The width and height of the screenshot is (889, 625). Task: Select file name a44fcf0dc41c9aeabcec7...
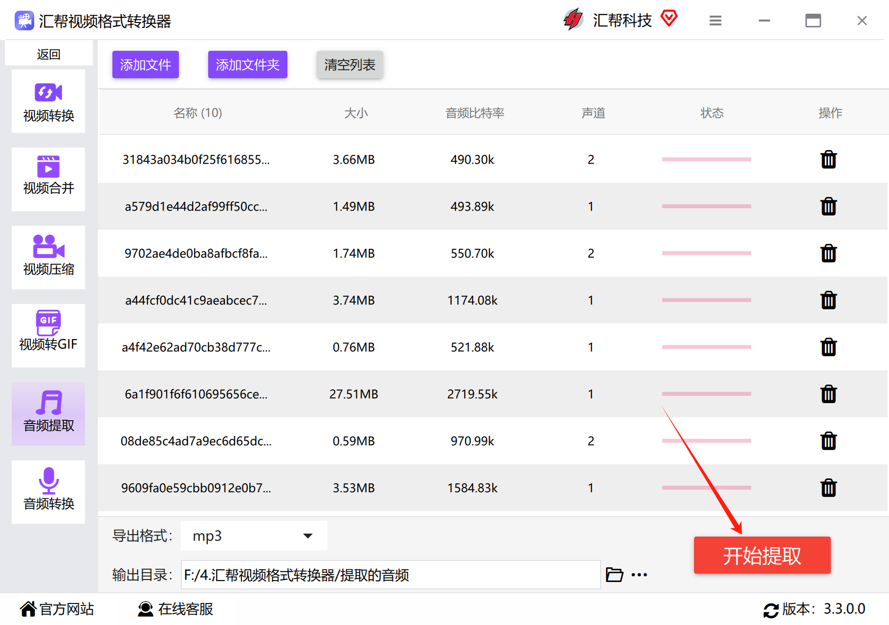pyautogui.click(x=196, y=300)
